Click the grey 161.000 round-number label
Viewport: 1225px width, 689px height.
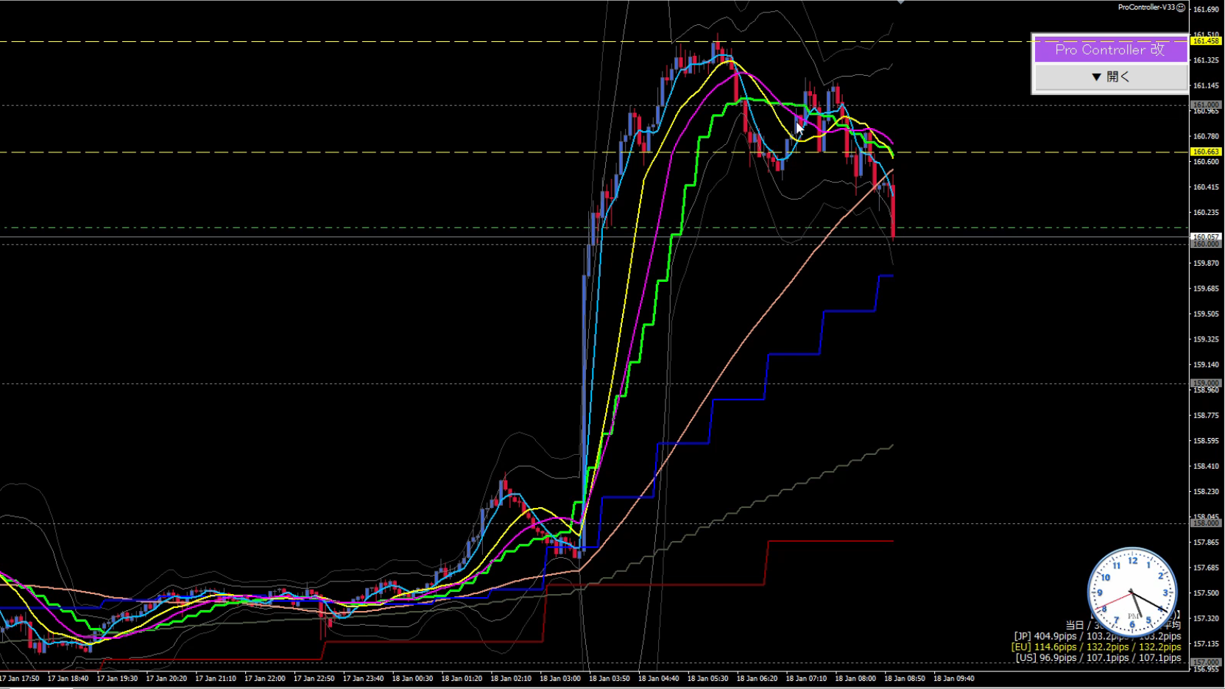click(1206, 105)
